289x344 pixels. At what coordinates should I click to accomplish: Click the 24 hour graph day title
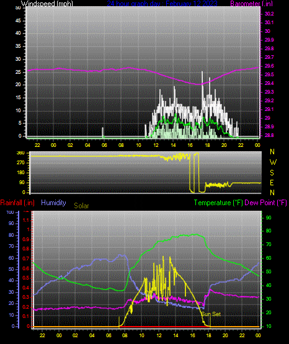click(162, 4)
